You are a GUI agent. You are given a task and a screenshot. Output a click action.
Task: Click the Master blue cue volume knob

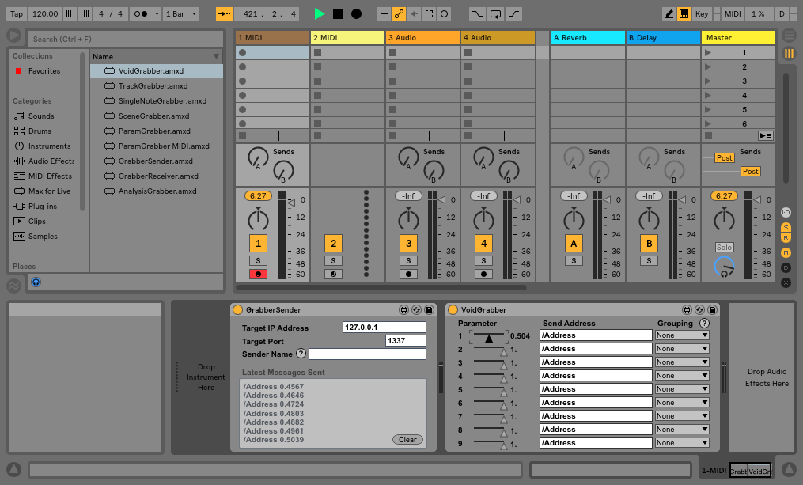tap(724, 267)
